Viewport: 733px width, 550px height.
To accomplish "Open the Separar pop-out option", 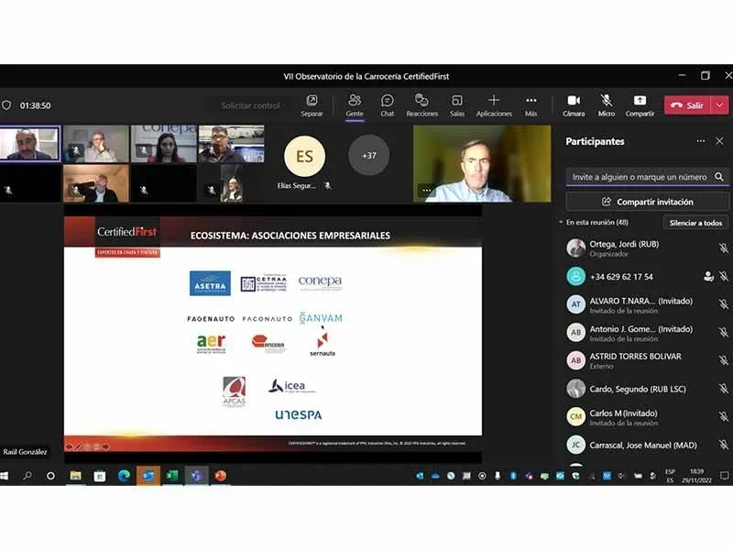I will click(x=312, y=105).
